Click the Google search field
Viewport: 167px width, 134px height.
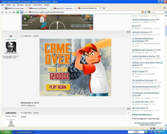pos(157,12)
